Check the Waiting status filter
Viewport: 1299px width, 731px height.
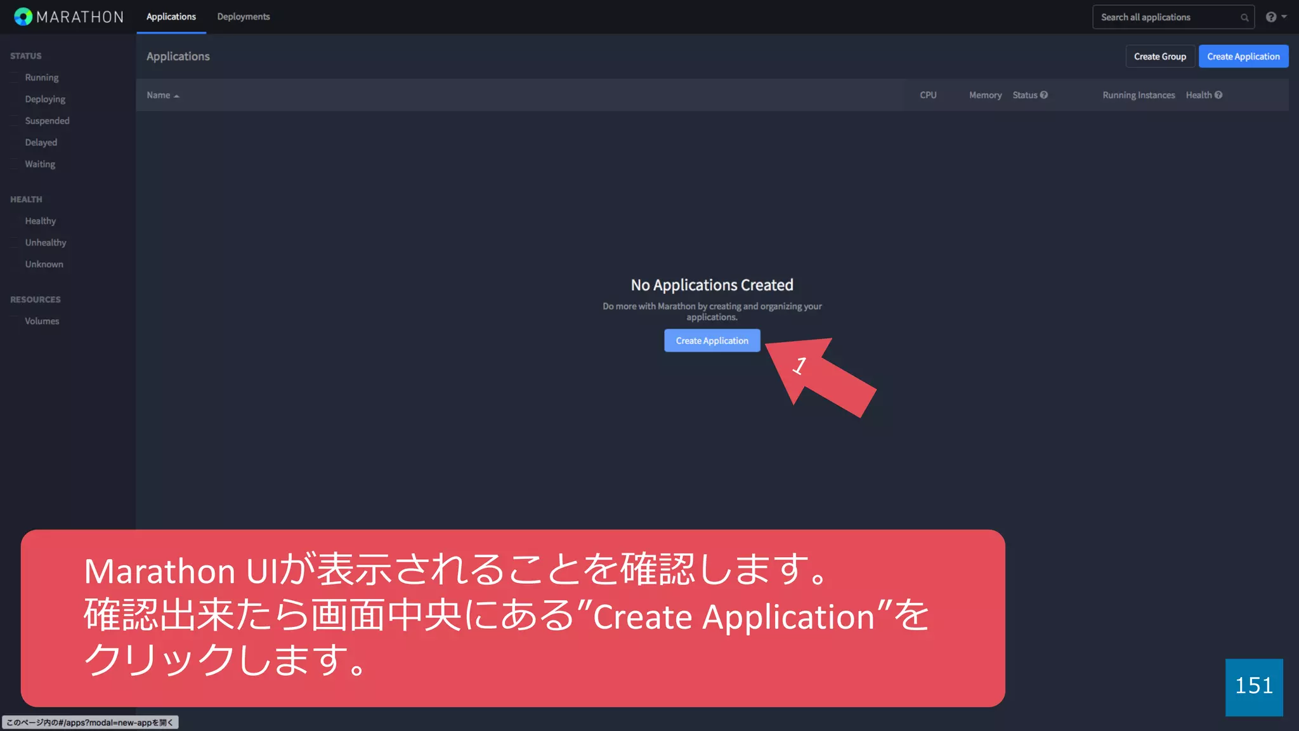[x=15, y=164]
